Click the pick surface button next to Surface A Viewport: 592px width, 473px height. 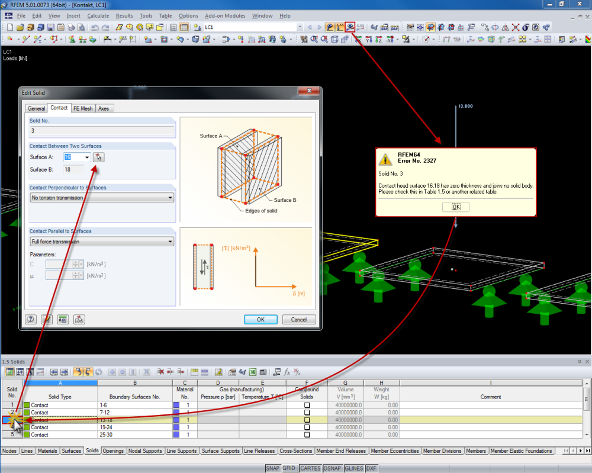(x=98, y=157)
